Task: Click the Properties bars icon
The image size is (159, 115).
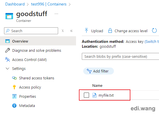Action: tap(14, 96)
